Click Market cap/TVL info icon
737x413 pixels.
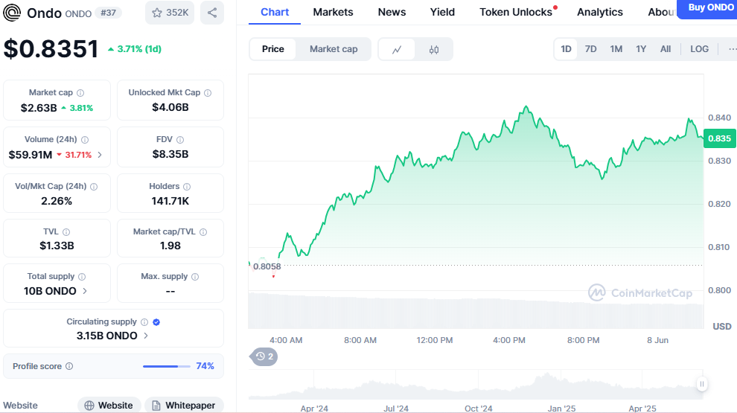tap(203, 232)
